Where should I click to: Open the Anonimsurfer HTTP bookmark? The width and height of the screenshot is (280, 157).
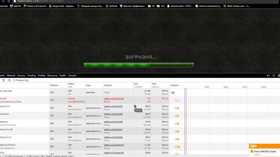pos(180,6)
